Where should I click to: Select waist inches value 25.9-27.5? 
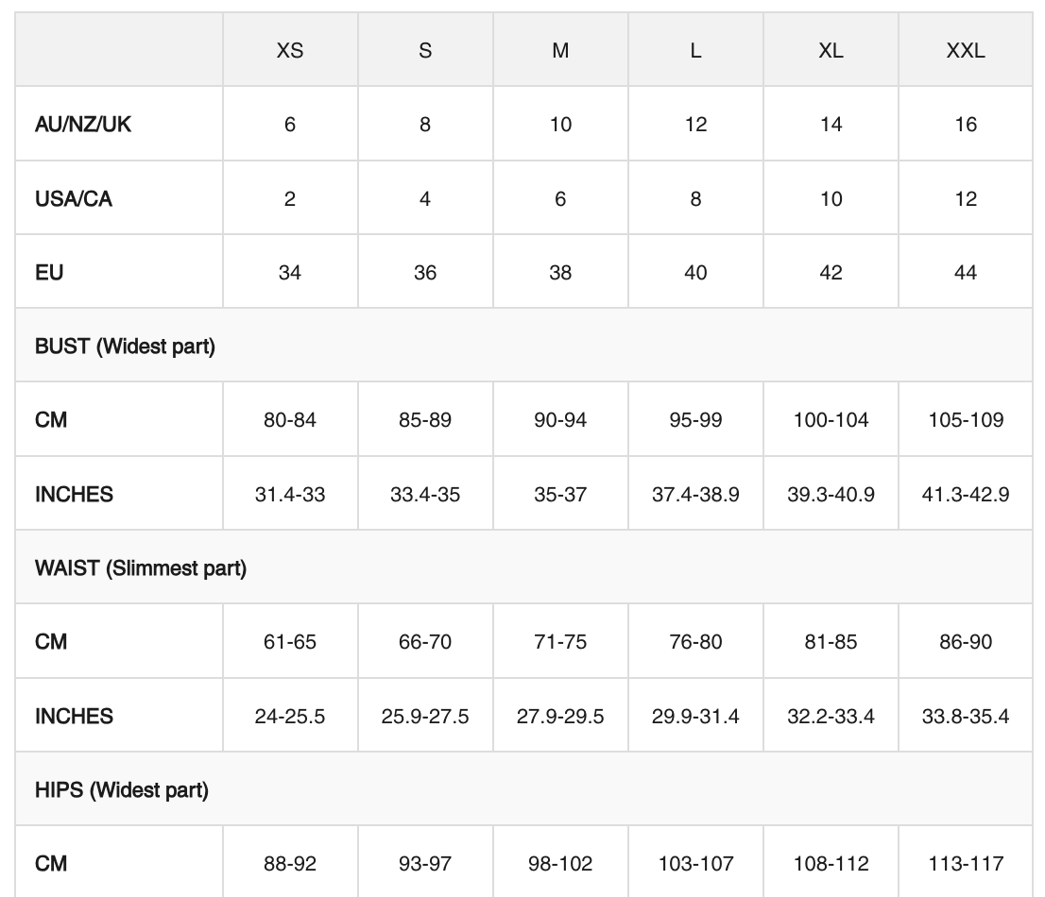point(425,717)
